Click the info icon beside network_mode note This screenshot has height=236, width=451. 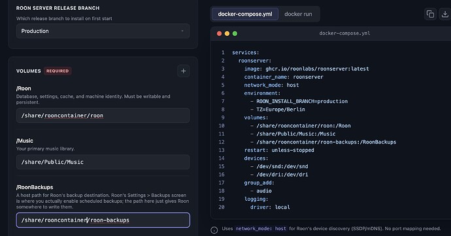(214, 230)
